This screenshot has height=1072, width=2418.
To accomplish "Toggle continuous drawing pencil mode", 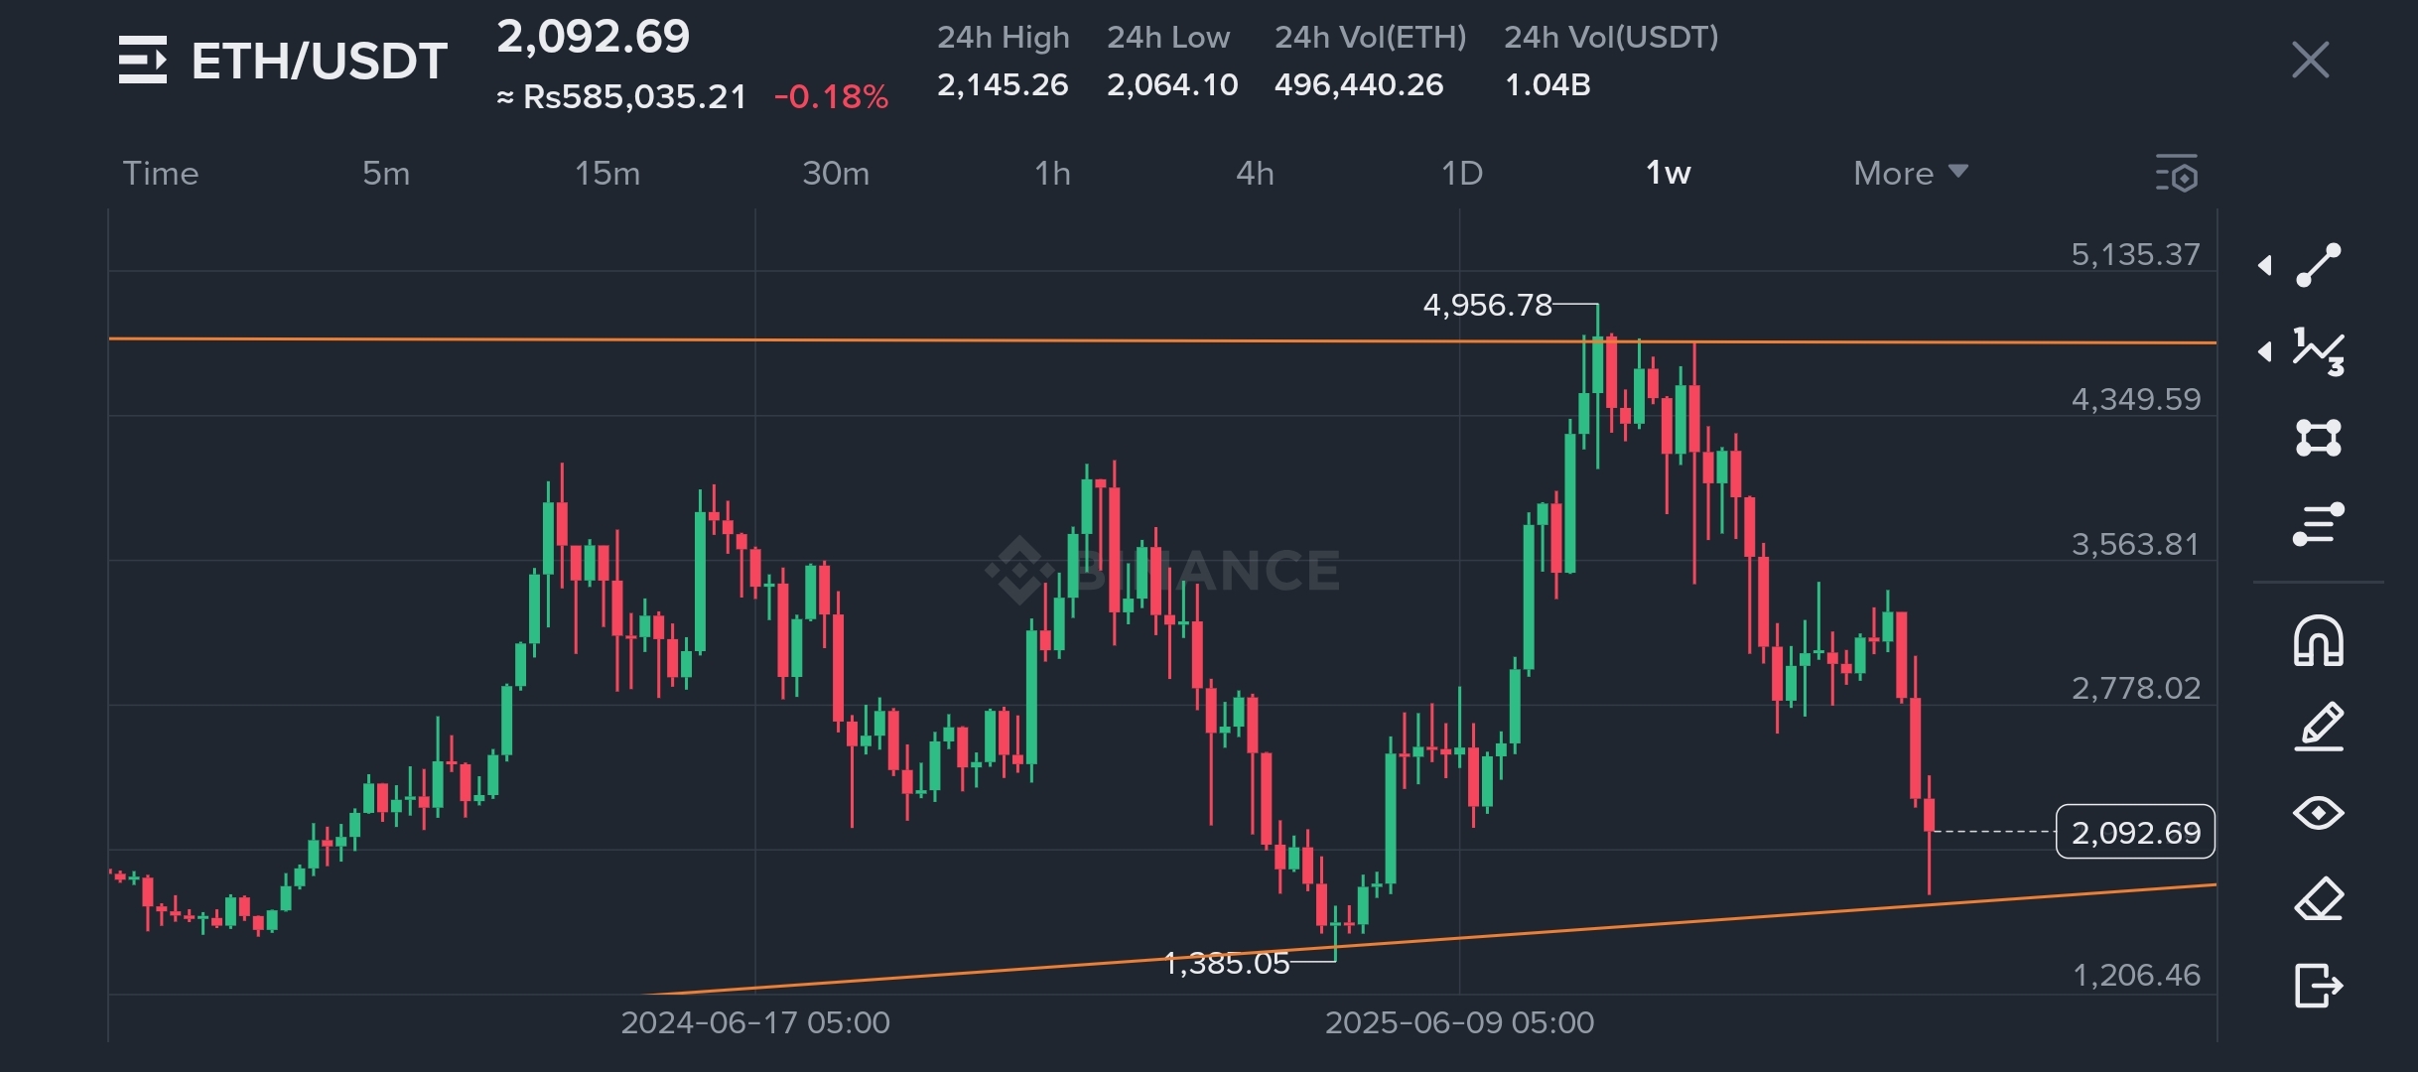I will [x=2319, y=727].
